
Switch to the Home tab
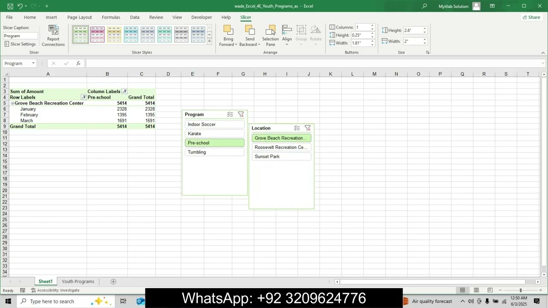click(x=30, y=17)
